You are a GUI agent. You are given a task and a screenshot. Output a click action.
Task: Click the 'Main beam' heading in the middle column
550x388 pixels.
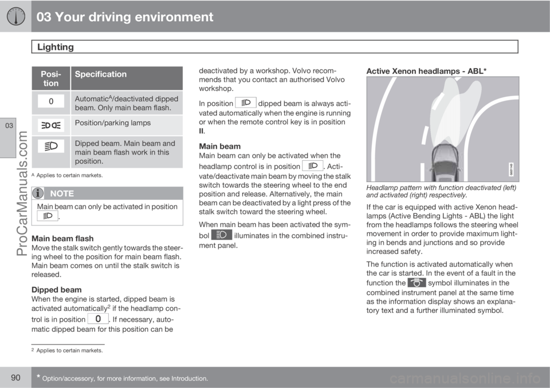pyautogui.click(x=219, y=146)
